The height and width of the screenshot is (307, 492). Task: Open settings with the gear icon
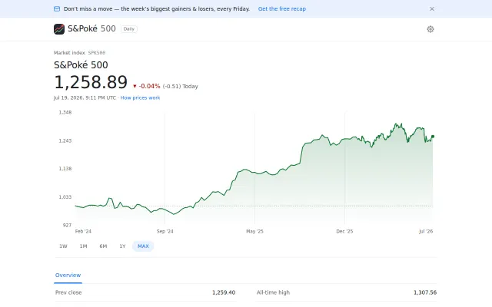coord(430,29)
